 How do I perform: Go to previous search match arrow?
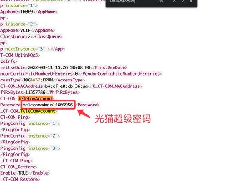pos(174,1)
